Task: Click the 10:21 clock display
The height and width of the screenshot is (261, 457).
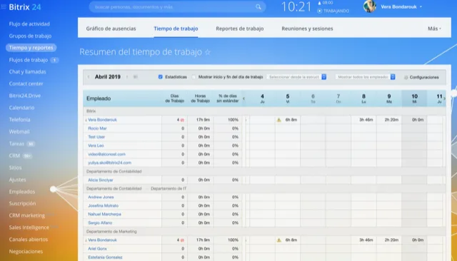Action: [296, 6]
